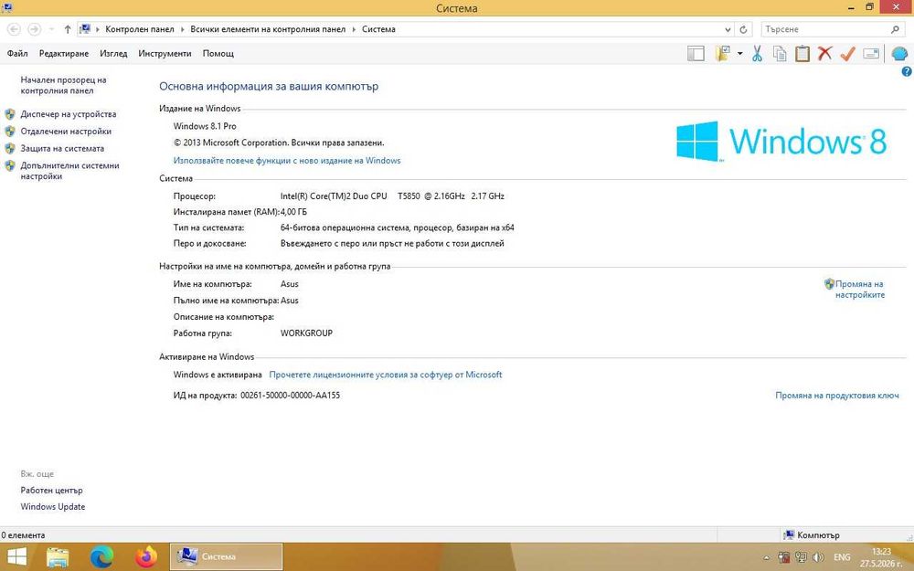
Task: Click the scissors Cut icon
Action: (757, 54)
